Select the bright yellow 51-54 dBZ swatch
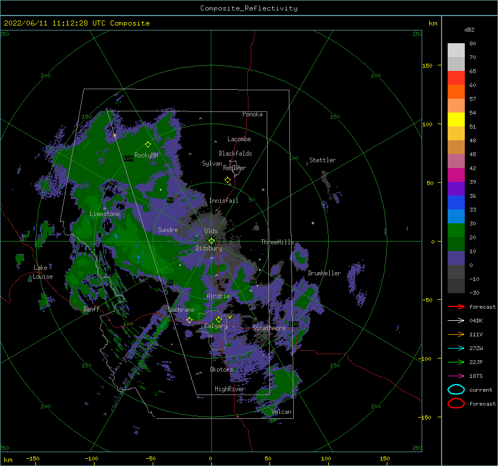The width and height of the screenshot is (498, 466). 456,119
